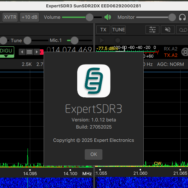The width and height of the screenshot is (188, 188).
Task: Click the right arrow band-stepper icon
Action: (x=37, y=52)
